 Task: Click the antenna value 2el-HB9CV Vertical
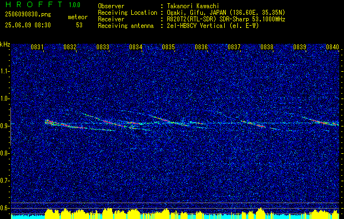196,26
